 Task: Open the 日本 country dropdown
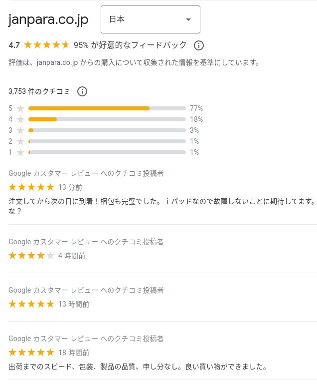pos(151,19)
